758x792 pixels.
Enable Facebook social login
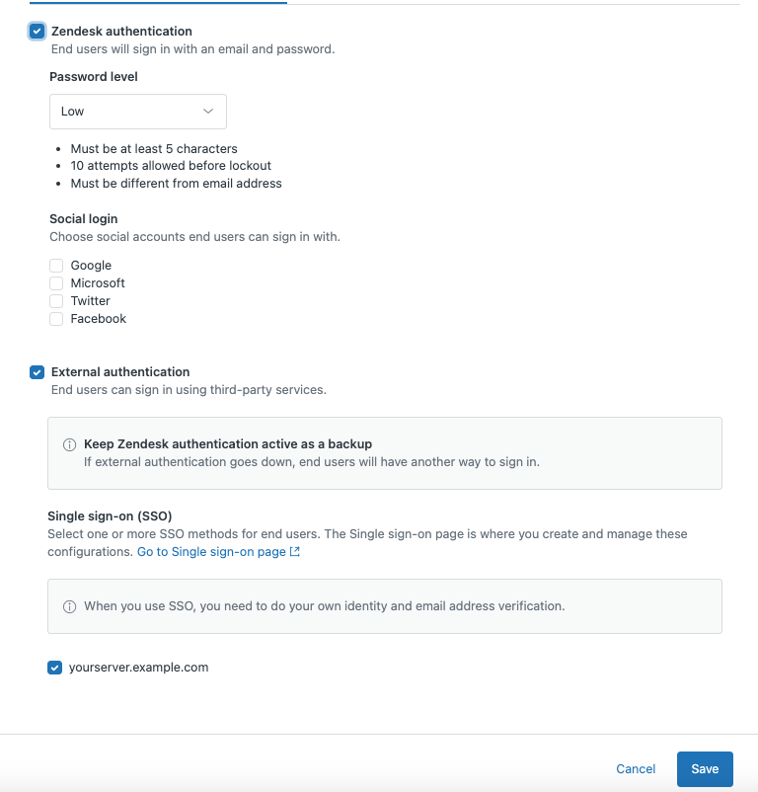[x=56, y=318]
